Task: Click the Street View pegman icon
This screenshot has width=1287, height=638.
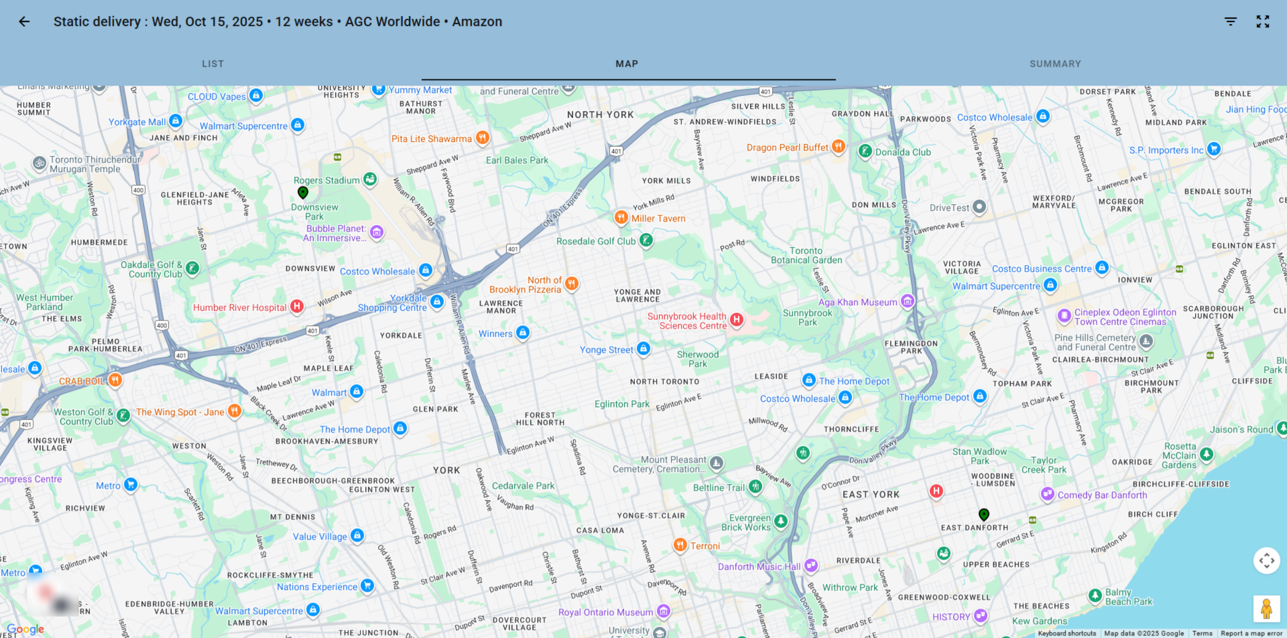Action: point(1267,609)
